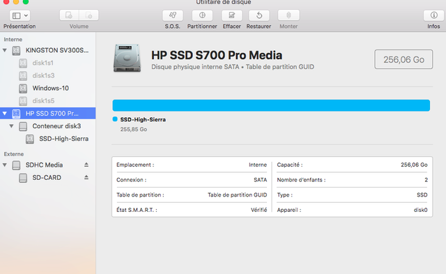Eject the SD-CARD volume
This screenshot has height=274, width=446.
tap(86, 177)
